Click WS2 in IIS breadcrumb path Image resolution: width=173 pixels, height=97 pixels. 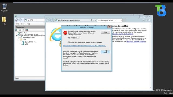coord(32,20)
